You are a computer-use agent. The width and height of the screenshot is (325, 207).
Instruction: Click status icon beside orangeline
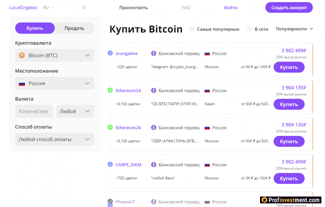(110, 53)
